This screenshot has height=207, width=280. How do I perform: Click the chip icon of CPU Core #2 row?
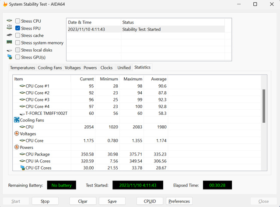[x=22, y=93]
